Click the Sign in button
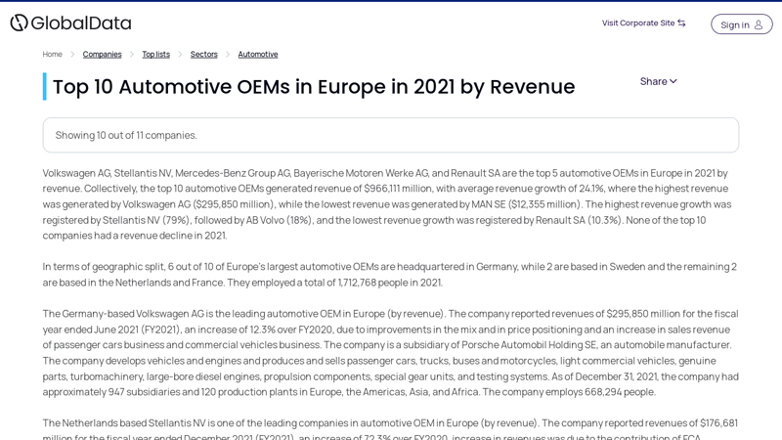The width and height of the screenshot is (782, 440). (742, 24)
